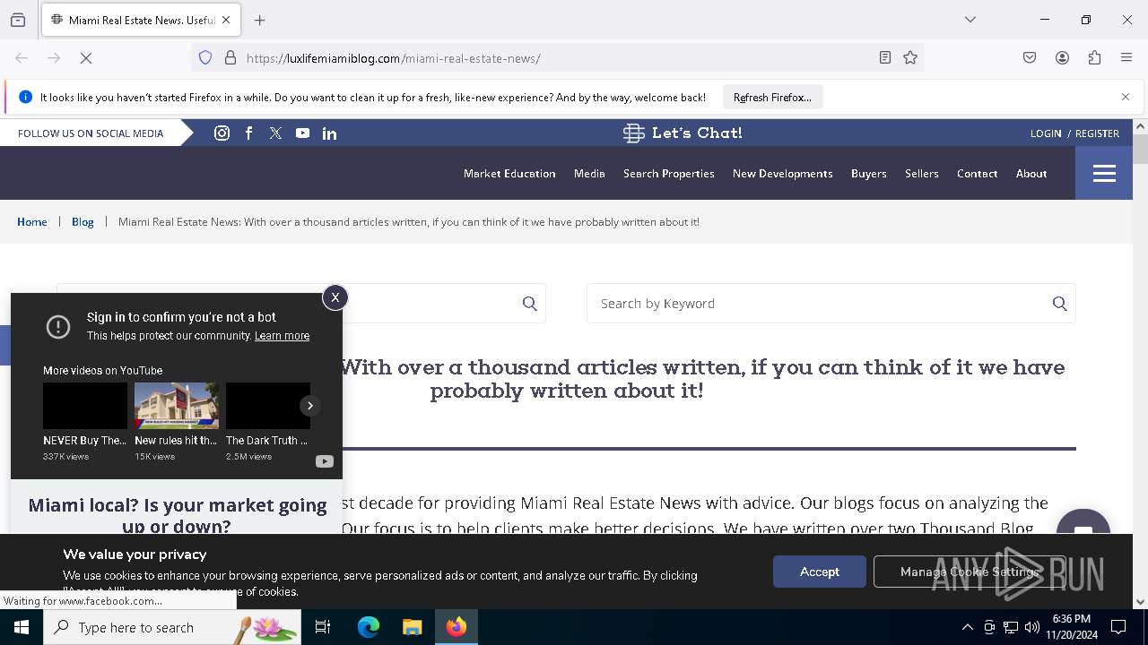Viewport: 1148px width, 645px height.
Task: Open Windows Start menu
Action: click(22, 627)
